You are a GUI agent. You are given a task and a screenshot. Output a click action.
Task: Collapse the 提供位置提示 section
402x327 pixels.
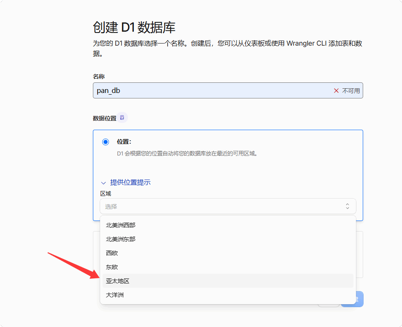click(x=126, y=183)
